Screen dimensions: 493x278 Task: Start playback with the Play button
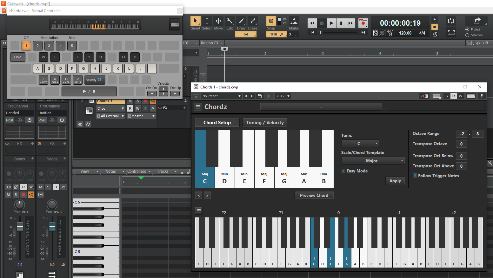(331, 23)
